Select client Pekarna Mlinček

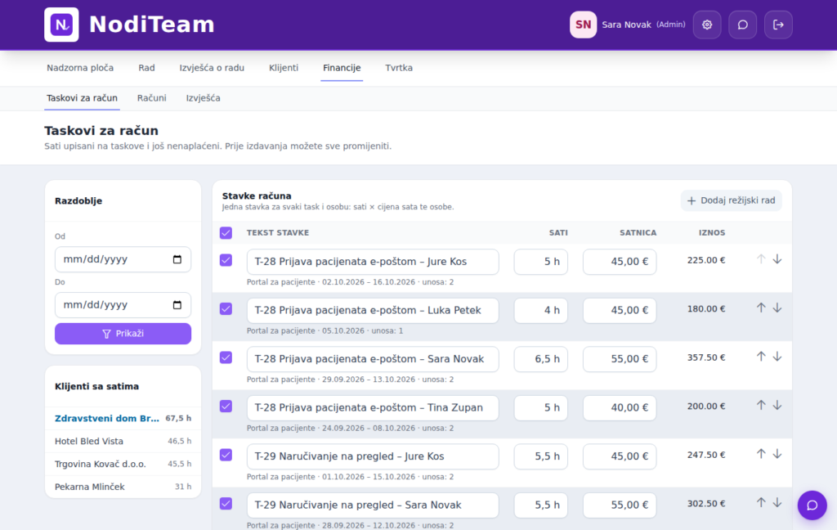point(123,487)
